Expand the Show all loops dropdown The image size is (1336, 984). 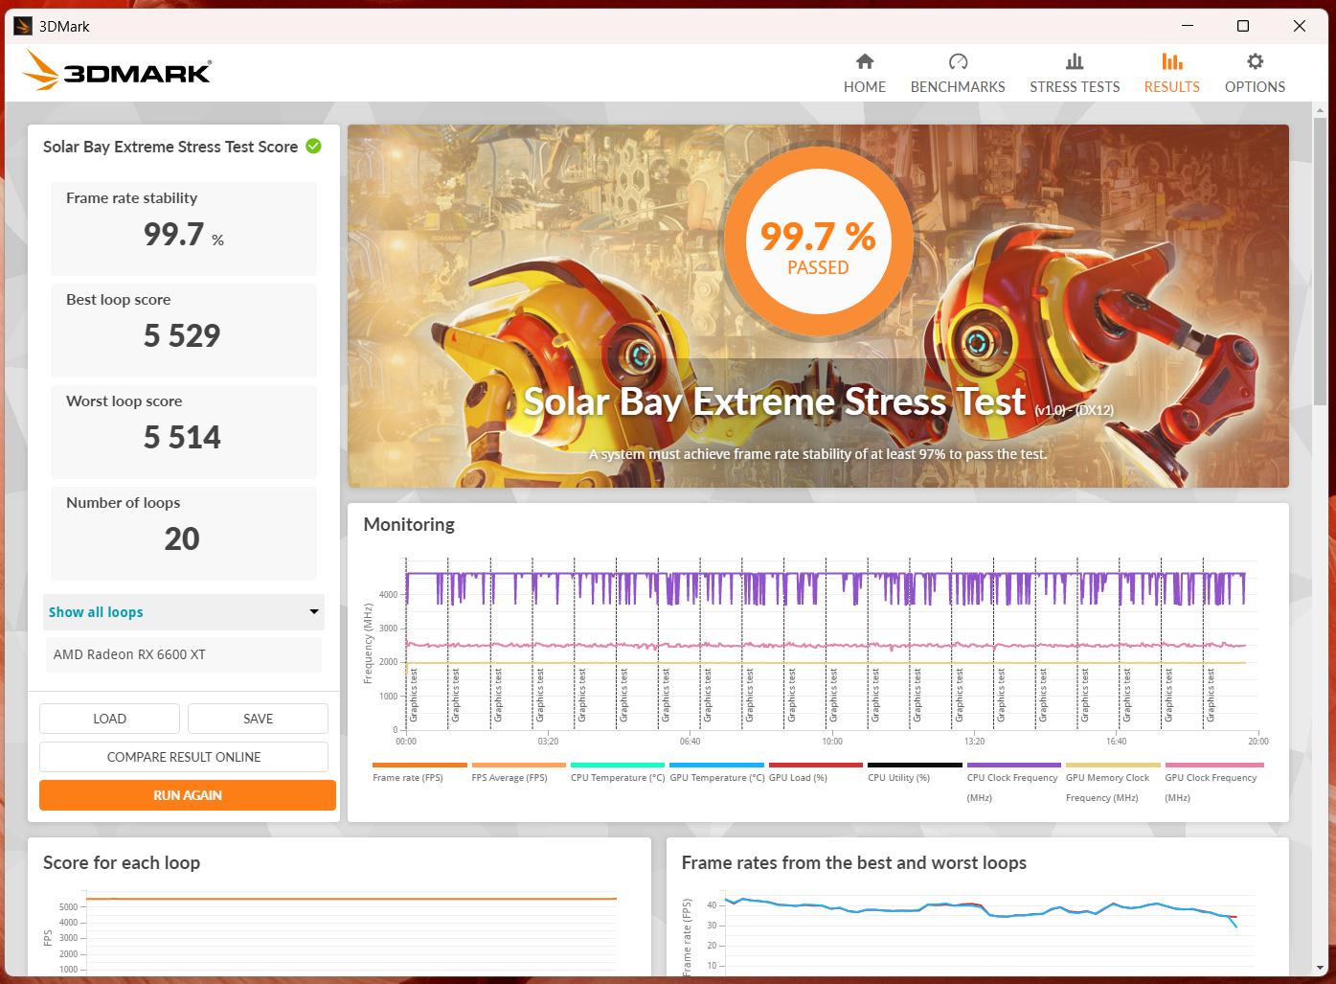pos(184,612)
